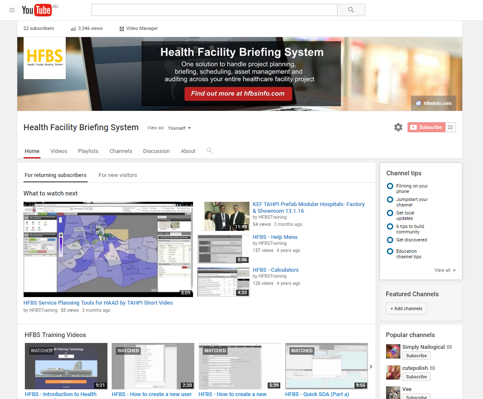483x399 pixels.
Task: Click '+ Add channels' button
Action: pyautogui.click(x=406, y=308)
